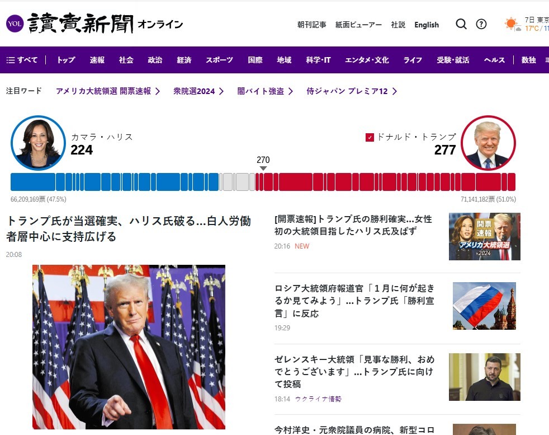Open headline トランプ氏が当選確実 article
Screen dimensions: 549x435
point(129,228)
